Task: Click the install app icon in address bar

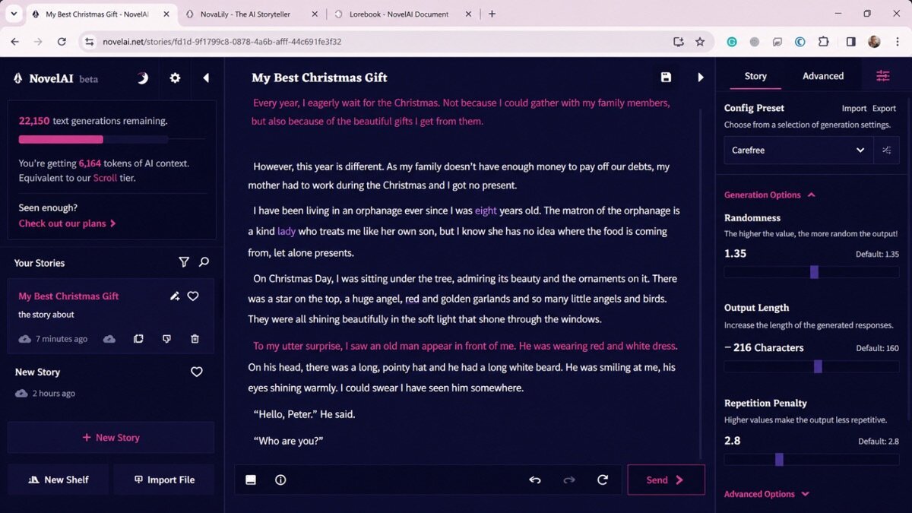Action: tap(678, 42)
